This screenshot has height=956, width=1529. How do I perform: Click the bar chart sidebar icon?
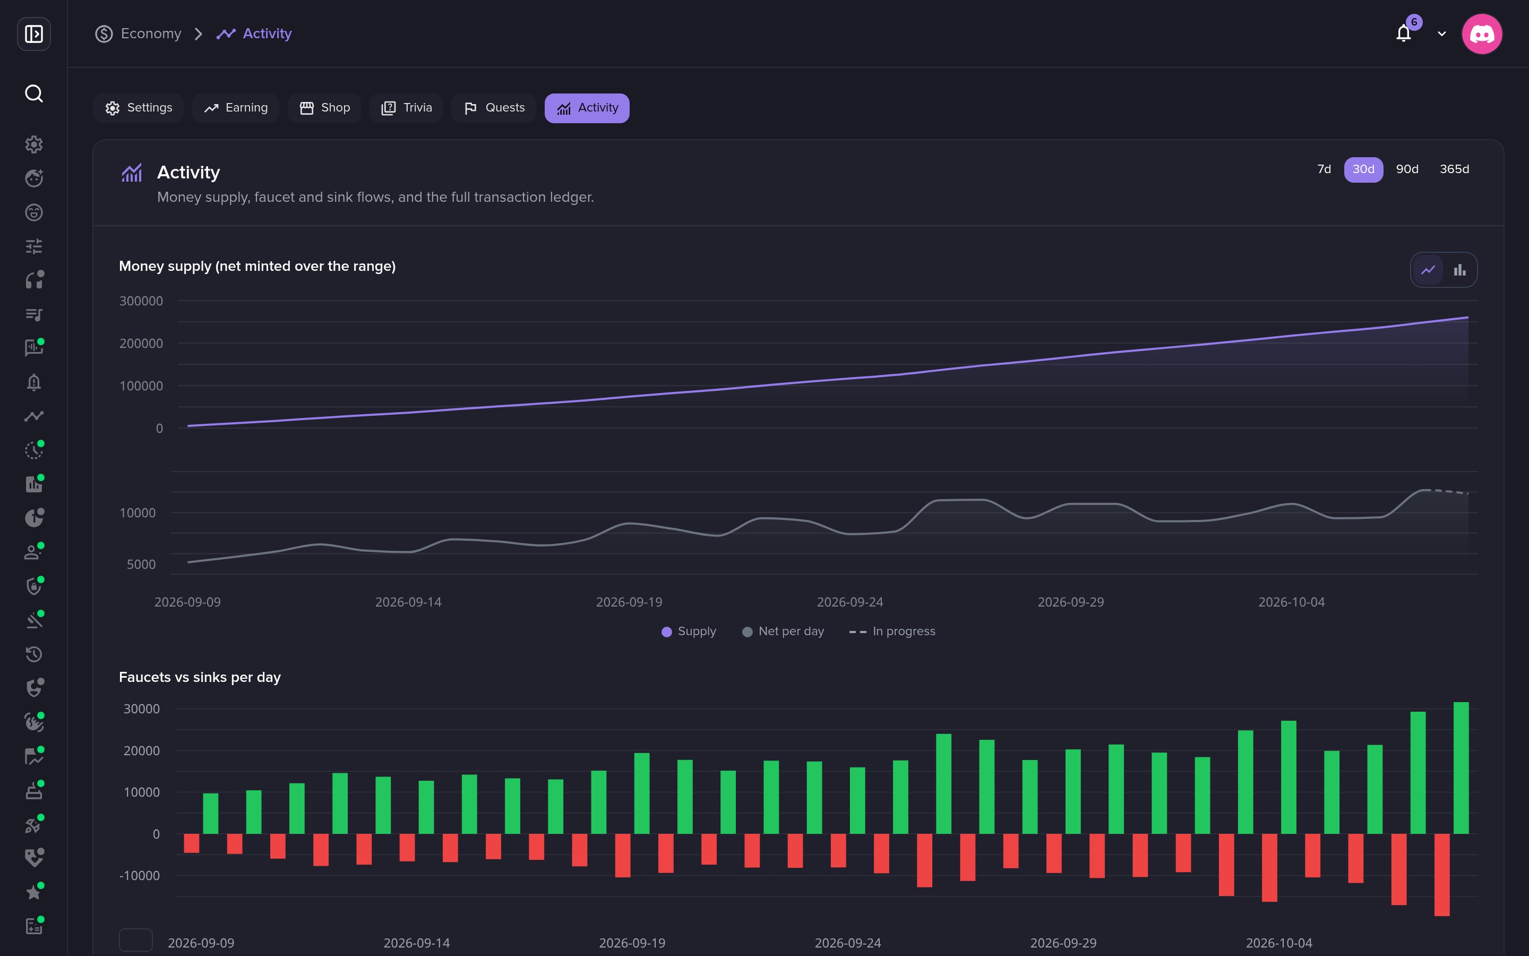(x=33, y=484)
